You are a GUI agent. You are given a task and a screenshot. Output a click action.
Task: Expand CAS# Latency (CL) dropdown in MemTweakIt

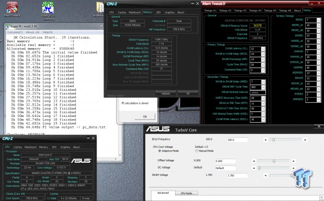point(263,49)
